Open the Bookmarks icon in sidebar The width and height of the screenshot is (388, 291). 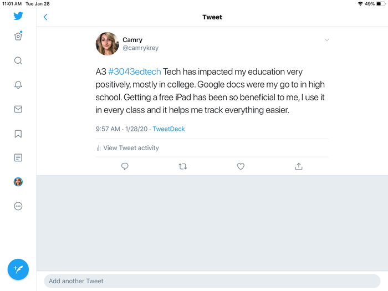pos(18,134)
